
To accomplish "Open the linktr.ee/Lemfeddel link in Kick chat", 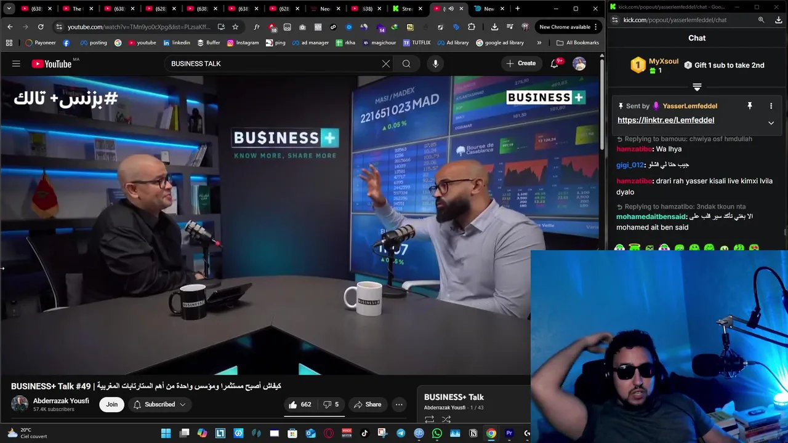I will [x=665, y=120].
